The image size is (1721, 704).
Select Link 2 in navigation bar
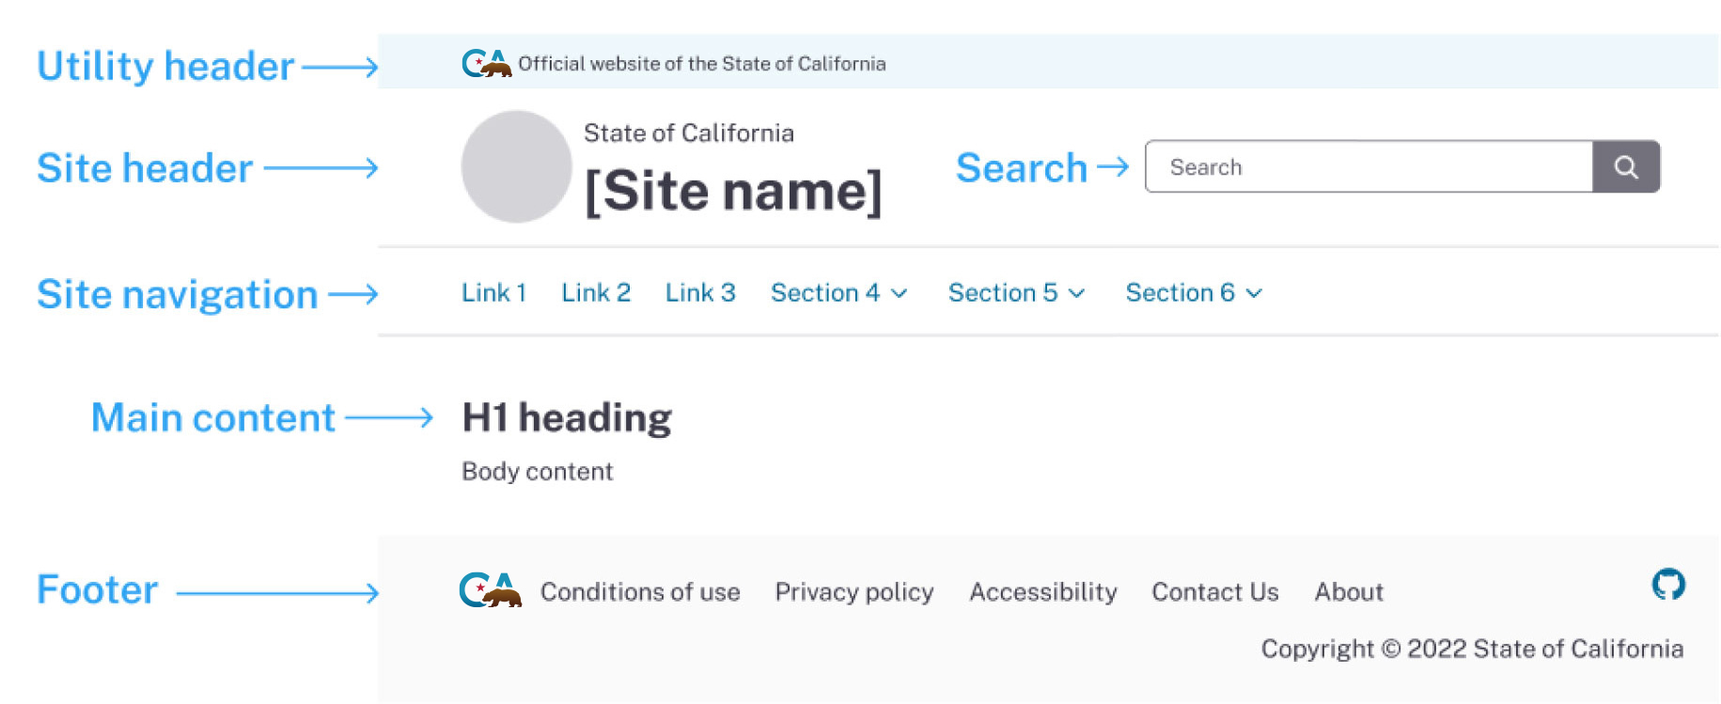pyautogui.click(x=596, y=293)
